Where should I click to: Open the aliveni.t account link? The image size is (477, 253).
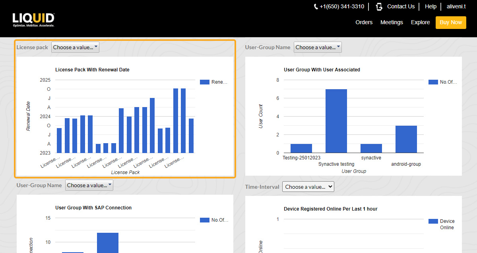[456, 7]
